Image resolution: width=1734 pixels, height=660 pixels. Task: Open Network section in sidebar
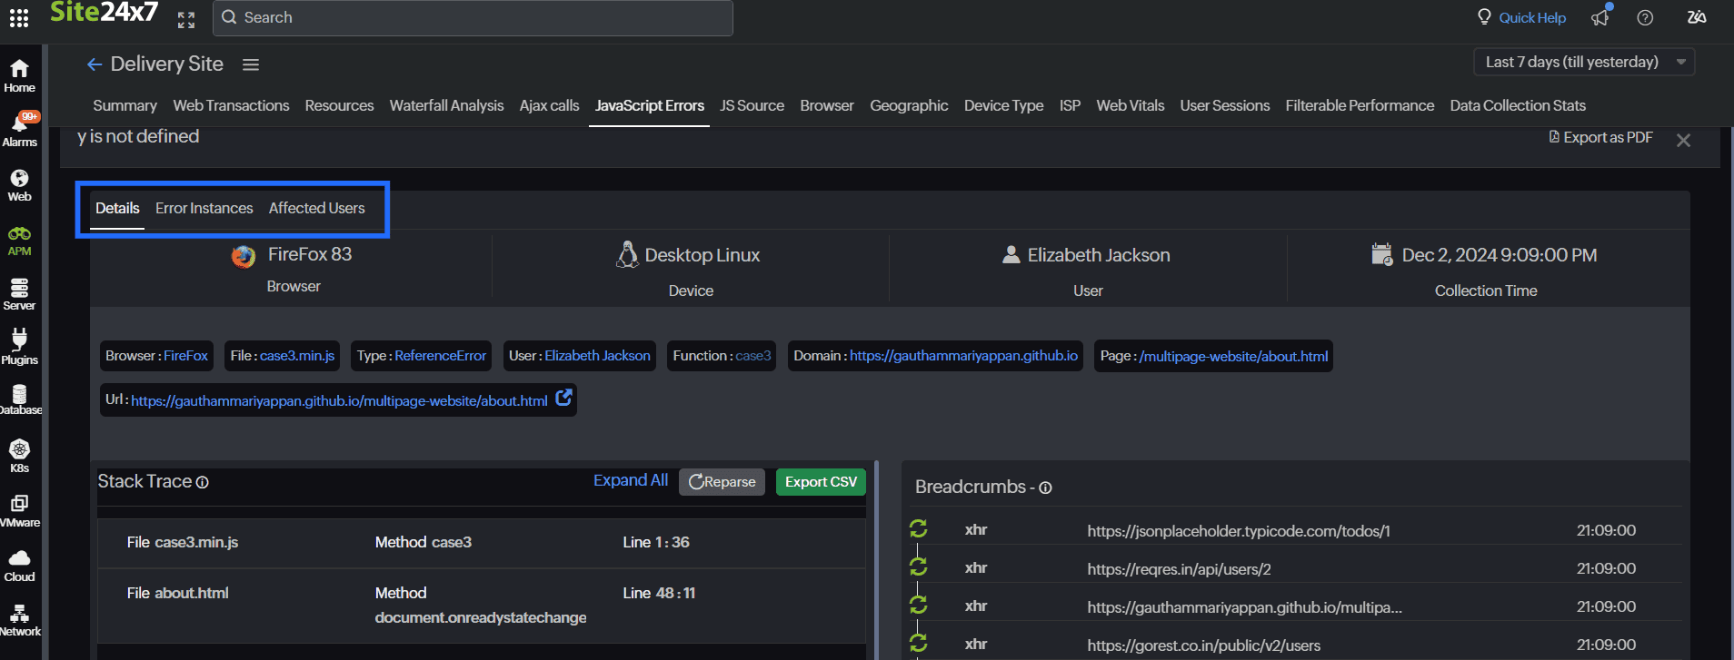coord(19,620)
